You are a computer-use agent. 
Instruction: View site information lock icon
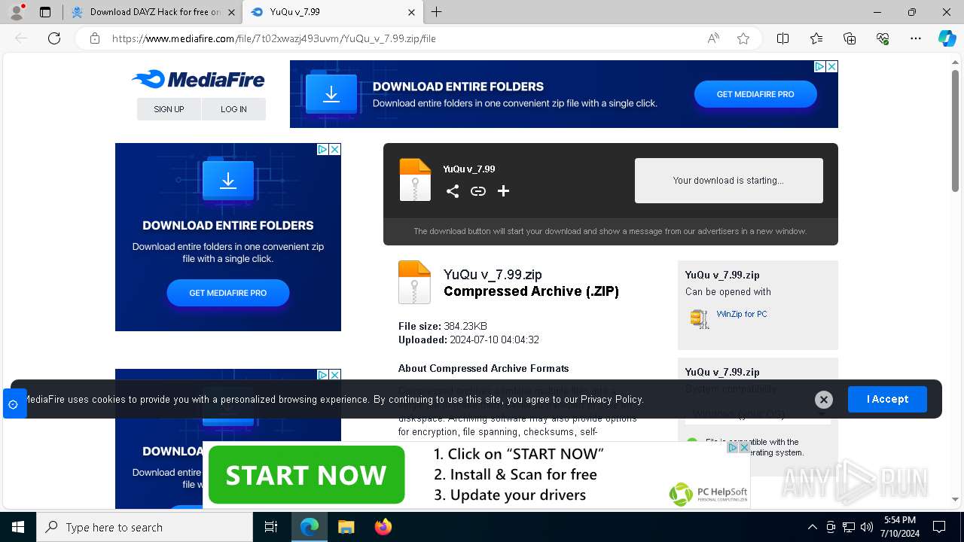coord(95,38)
